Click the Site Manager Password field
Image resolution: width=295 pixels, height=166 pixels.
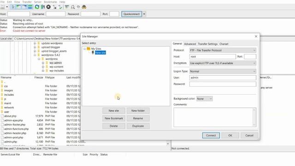click(x=223, y=84)
